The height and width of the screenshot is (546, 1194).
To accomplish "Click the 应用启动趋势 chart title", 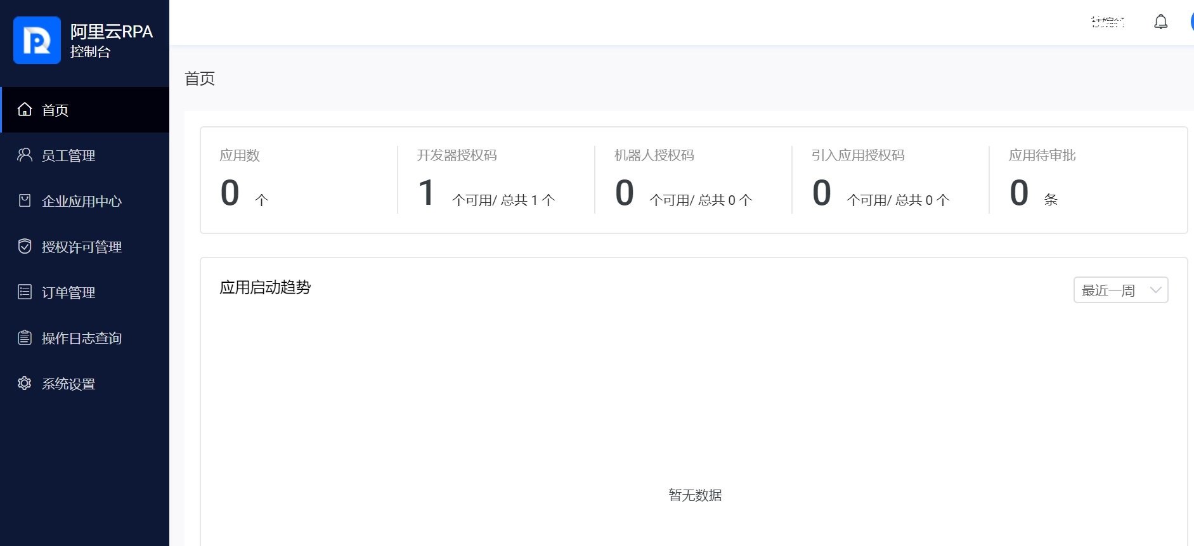I will [265, 287].
